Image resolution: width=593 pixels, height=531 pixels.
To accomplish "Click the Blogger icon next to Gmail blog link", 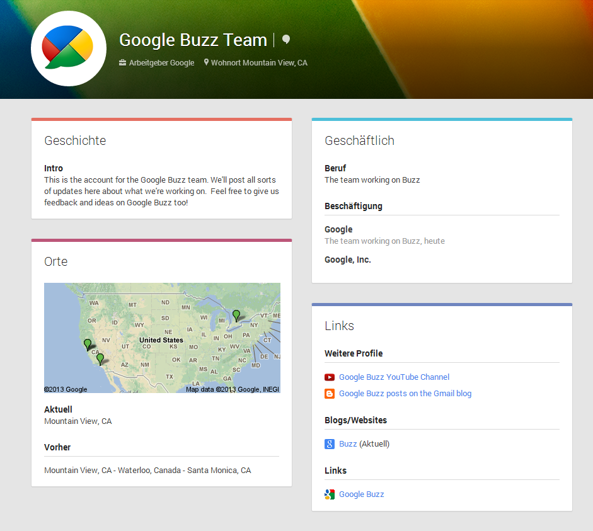I will tap(330, 394).
